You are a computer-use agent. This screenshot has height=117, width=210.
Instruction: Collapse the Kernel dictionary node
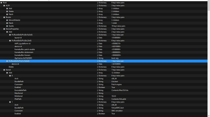coord(4,70)
